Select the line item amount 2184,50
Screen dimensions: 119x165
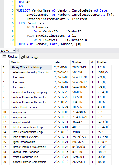(104, 92)
